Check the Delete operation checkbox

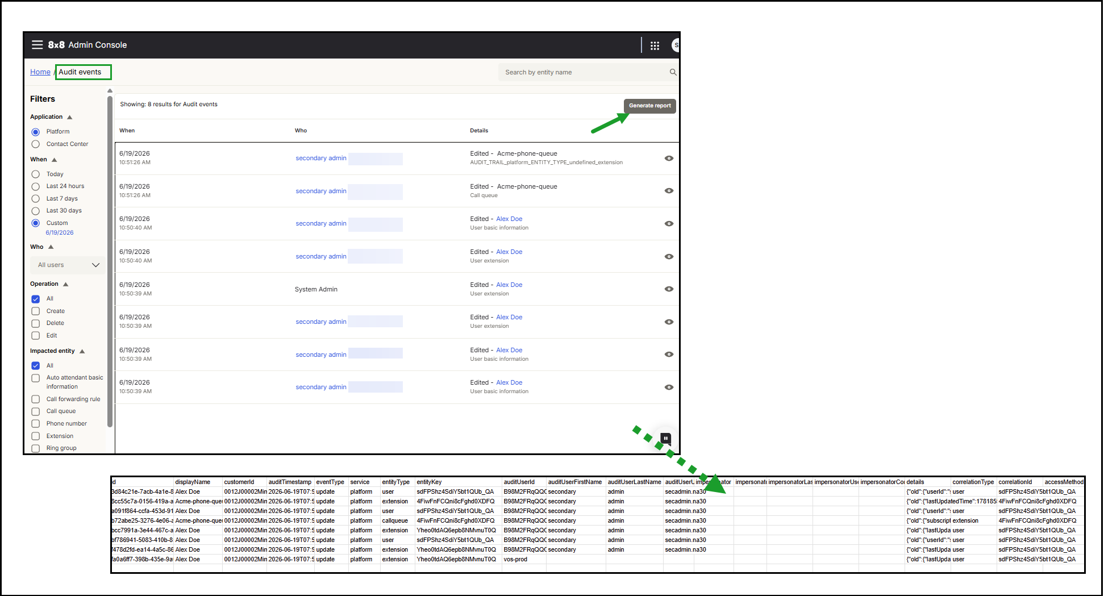click(35, 323)
